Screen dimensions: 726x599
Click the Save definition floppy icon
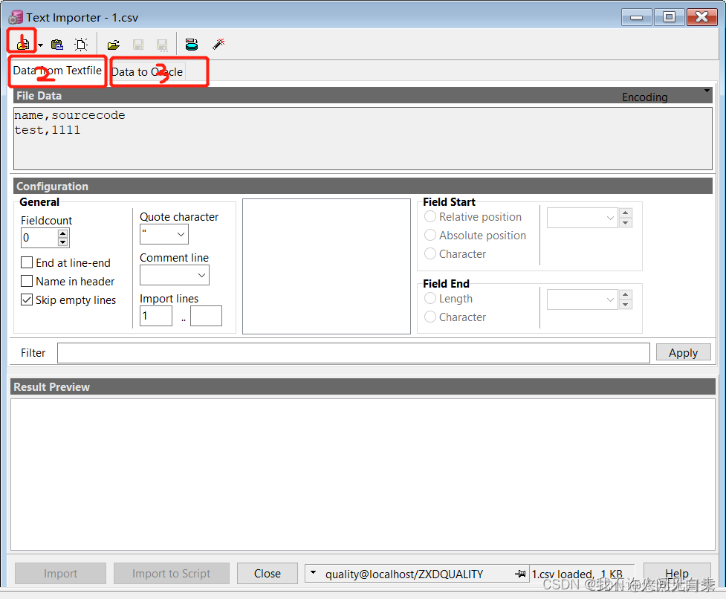(x=138, y=45)
